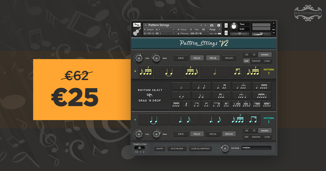Viewport: 326px width, 171px height.
Task: Click the Pattern 2 play arrow
Action: [x=136, y=119]
